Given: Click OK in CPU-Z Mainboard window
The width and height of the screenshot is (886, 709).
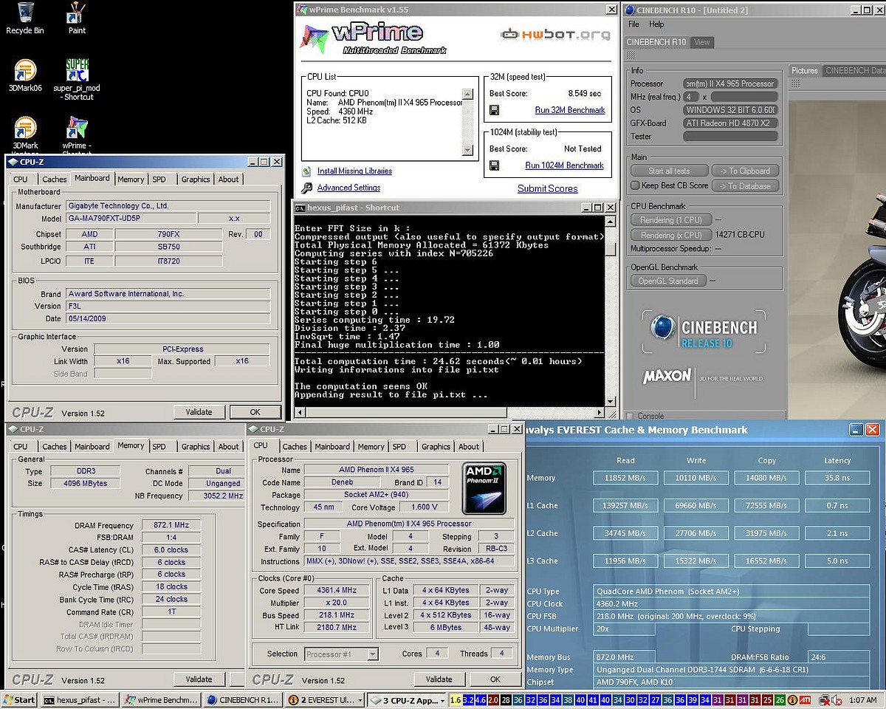Looking at the screenshot, I should click(x=255, y=412).
